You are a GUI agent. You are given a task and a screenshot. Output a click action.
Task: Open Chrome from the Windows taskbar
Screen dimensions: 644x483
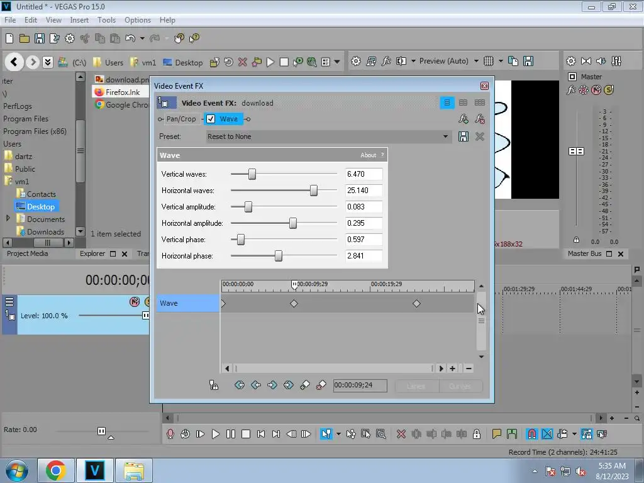56,470
